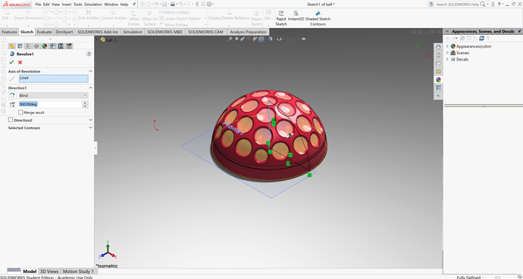Check the Direction2 checkbox
The image size is (523, 279).
point(11,119)
